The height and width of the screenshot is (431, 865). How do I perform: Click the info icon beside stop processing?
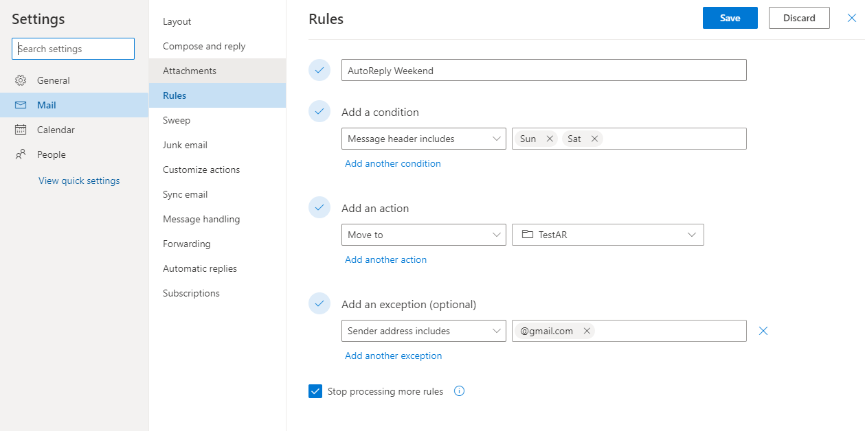click(458, 391)
